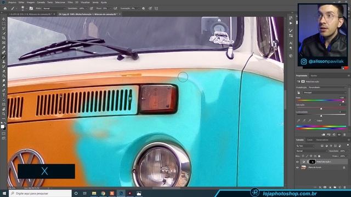Select the Lasso tool
The width and height of the screenshot is (351, 197).
[x=4, y=28]
